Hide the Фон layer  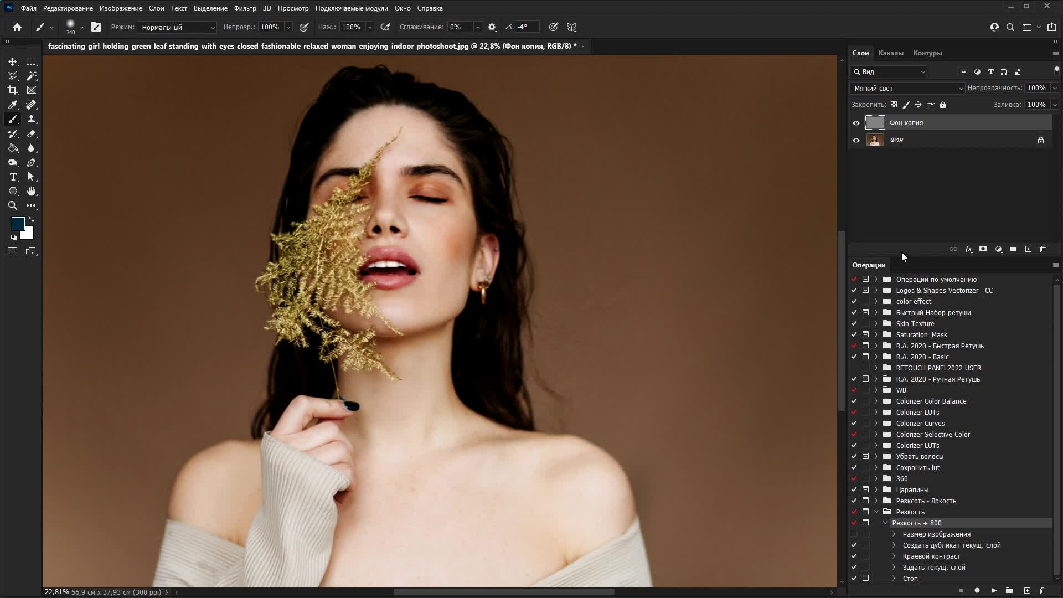[856, 140]
